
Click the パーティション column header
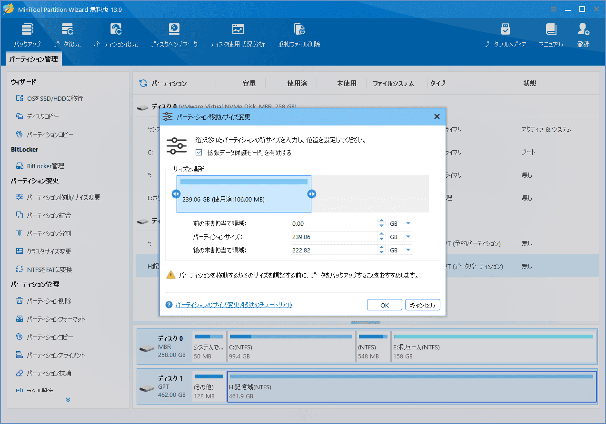169,83
